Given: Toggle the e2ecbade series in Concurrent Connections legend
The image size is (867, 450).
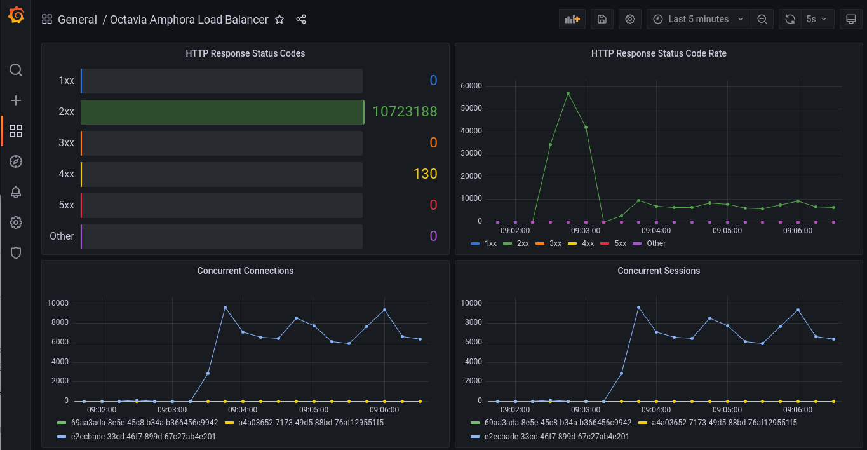Looking at the screenshot, I should click(x=137, y=437).
